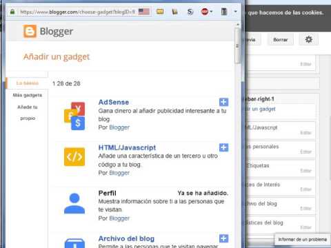Viewport: 331px width, 248px height.
Task: Open the HTML/Javascript gadget title link
Action: 127,147
